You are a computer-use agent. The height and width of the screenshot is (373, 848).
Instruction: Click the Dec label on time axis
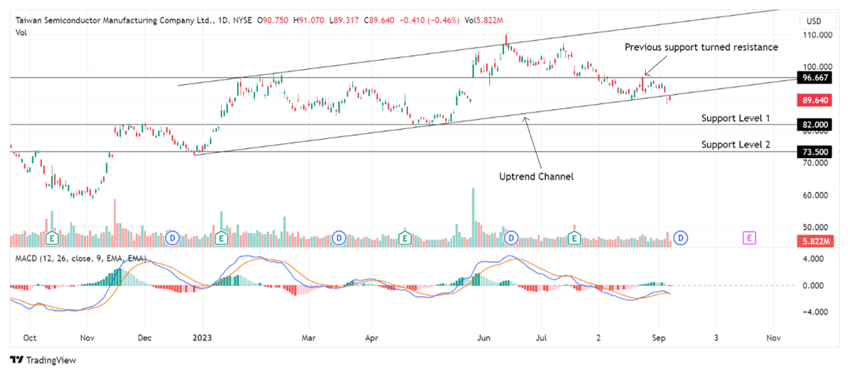click(145, 337)
